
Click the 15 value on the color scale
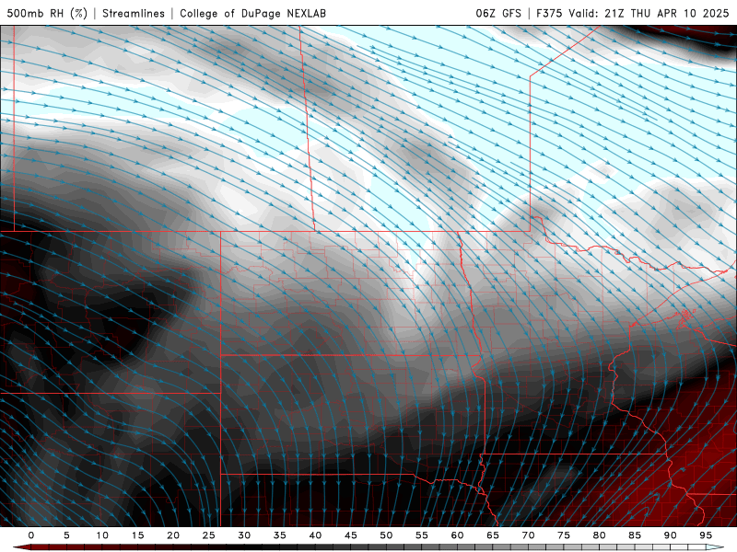click(x=137, y=535)
